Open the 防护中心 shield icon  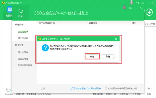[x=9, y=90]
